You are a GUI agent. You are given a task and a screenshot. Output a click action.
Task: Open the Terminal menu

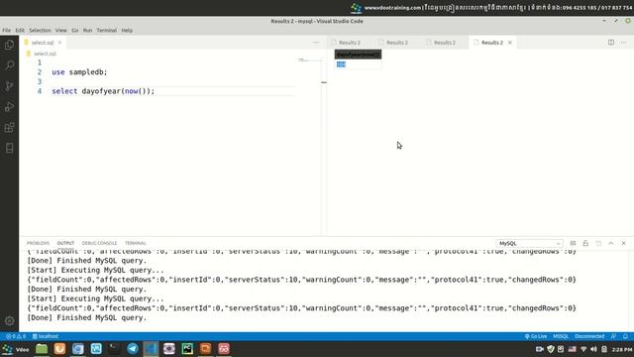(107, 31)
